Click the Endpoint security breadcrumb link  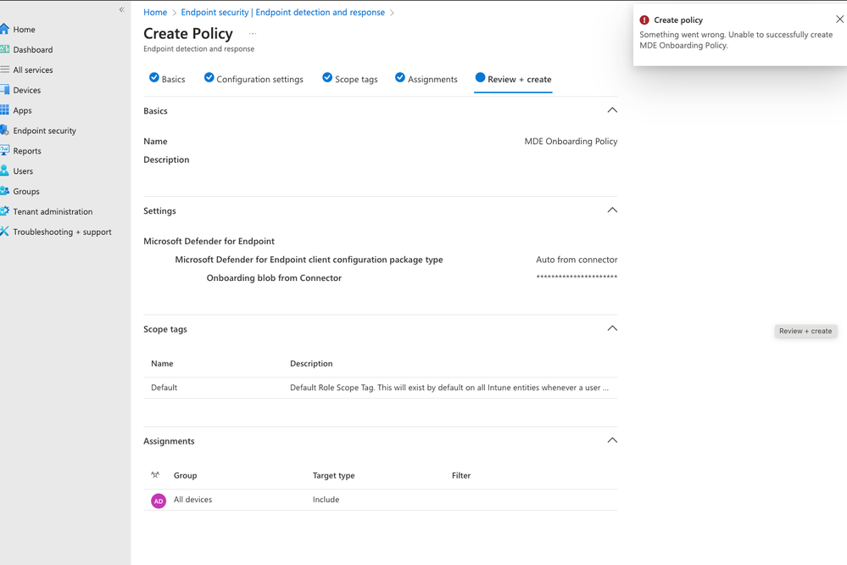tap(282, 13)
